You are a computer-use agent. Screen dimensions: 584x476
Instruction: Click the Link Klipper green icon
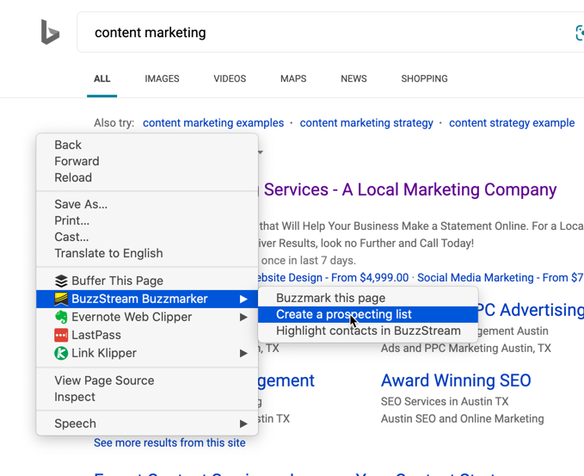point(61,353)
